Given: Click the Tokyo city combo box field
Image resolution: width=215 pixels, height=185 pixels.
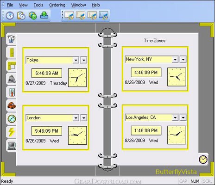Looking at the screenshot, I should [52, 60].
